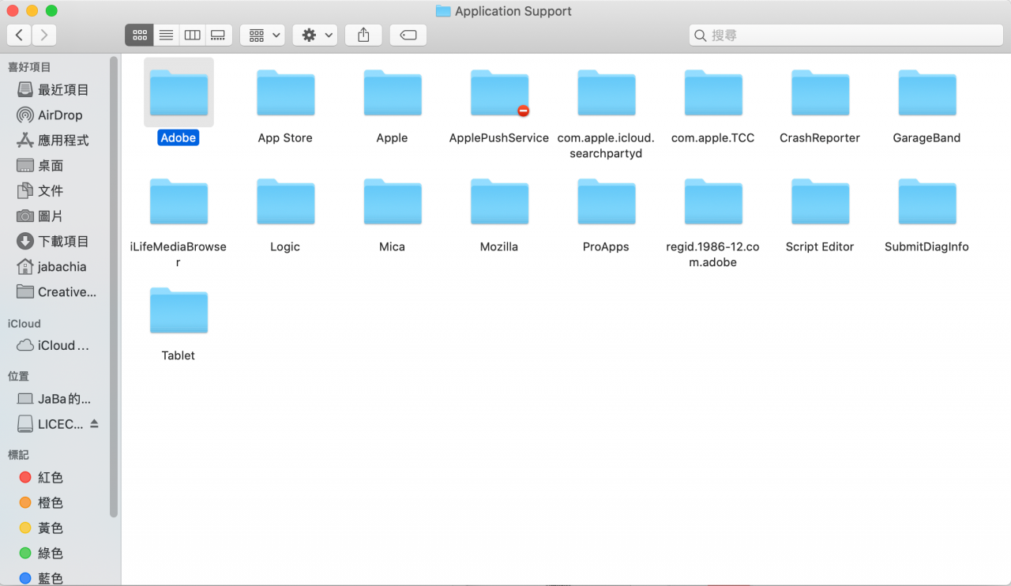Open 下載項目 from the sidebar
1011x586 pixels.
(63, 242)
